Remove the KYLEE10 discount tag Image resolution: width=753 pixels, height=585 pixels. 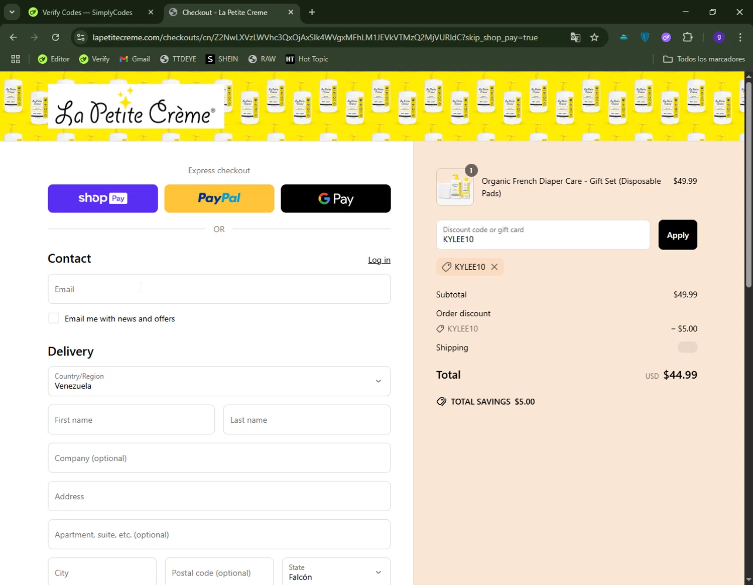(x=494, y=267)
